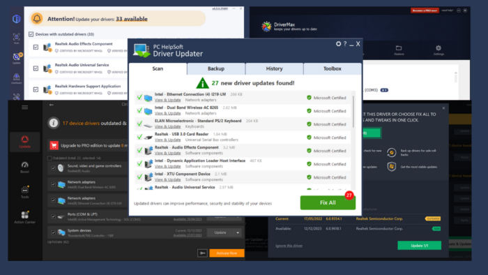Open Action Center in Driver Booster sidebar
The image size is (488, 275).
click(x=24, y=217)
